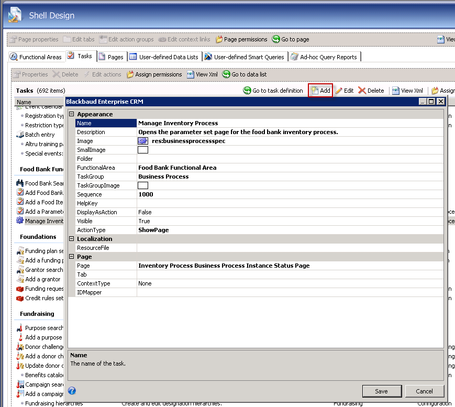Click the Name property value field
Screen dimensions: 455x407
290,123
